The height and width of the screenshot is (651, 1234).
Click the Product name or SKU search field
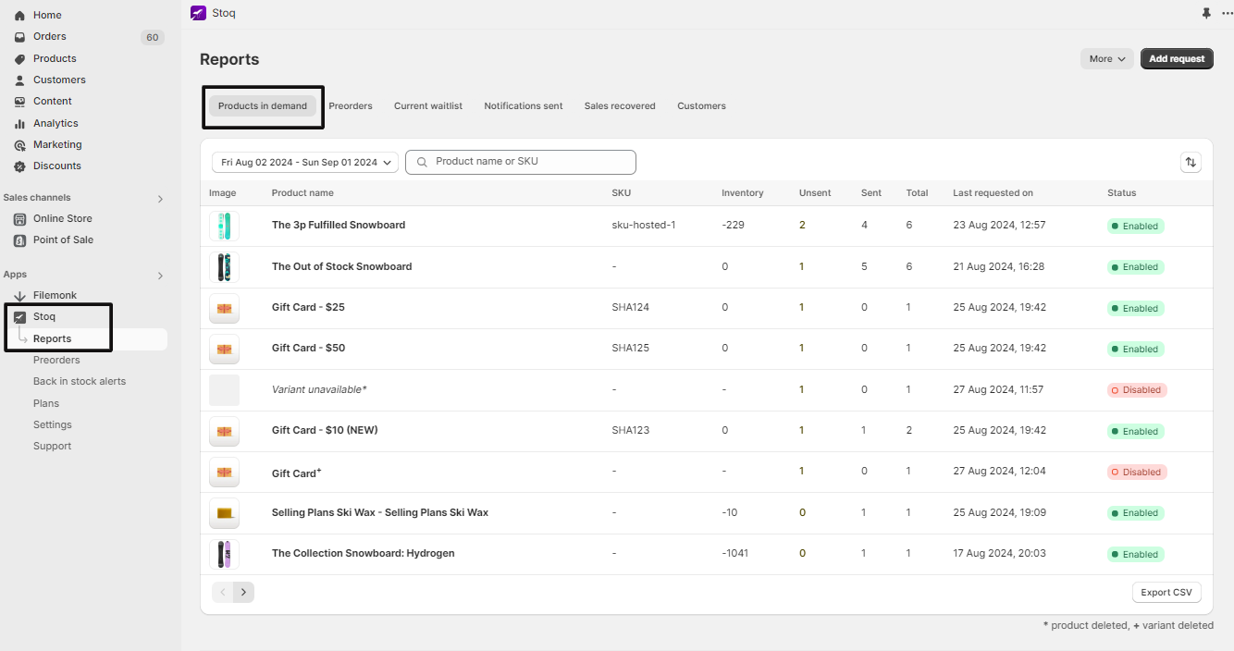(521, 162)
